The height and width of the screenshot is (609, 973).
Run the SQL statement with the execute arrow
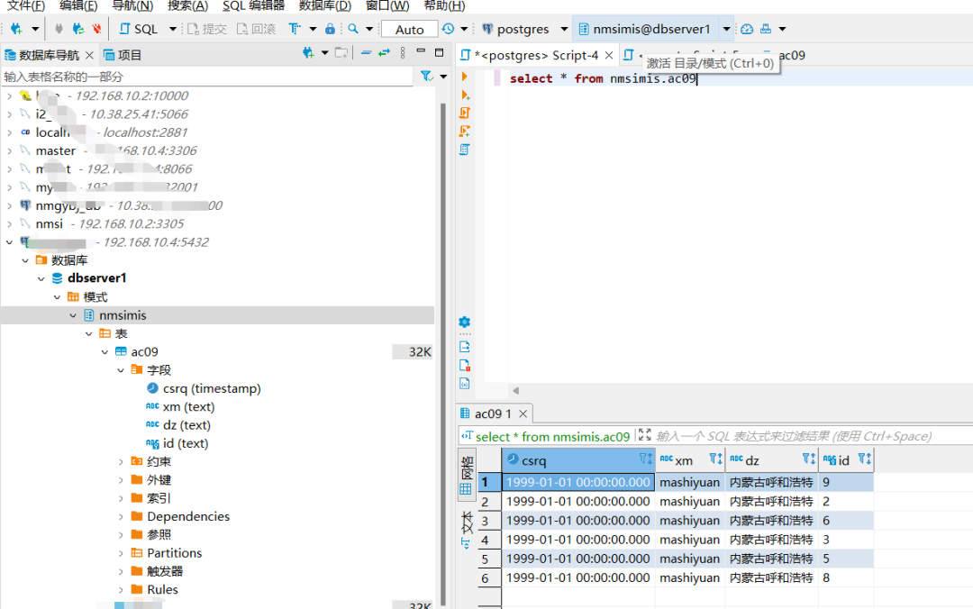coord(464,77)
